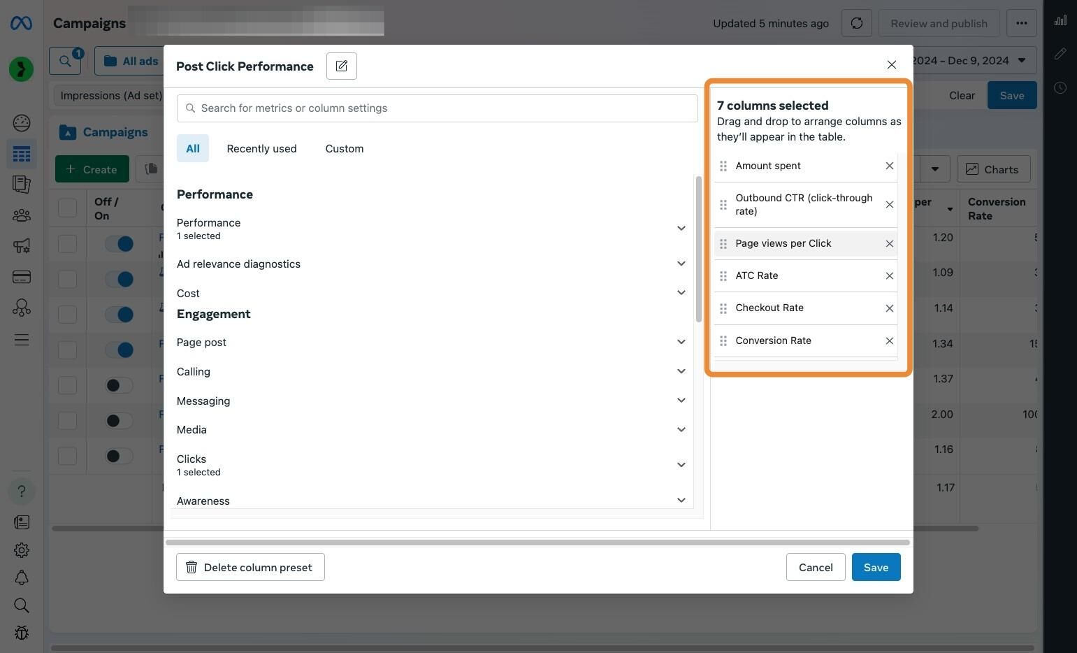Remove Amount spent column with its X icon
The height and width of the screenshot is (653, 1077).
[x=889, y=166]
